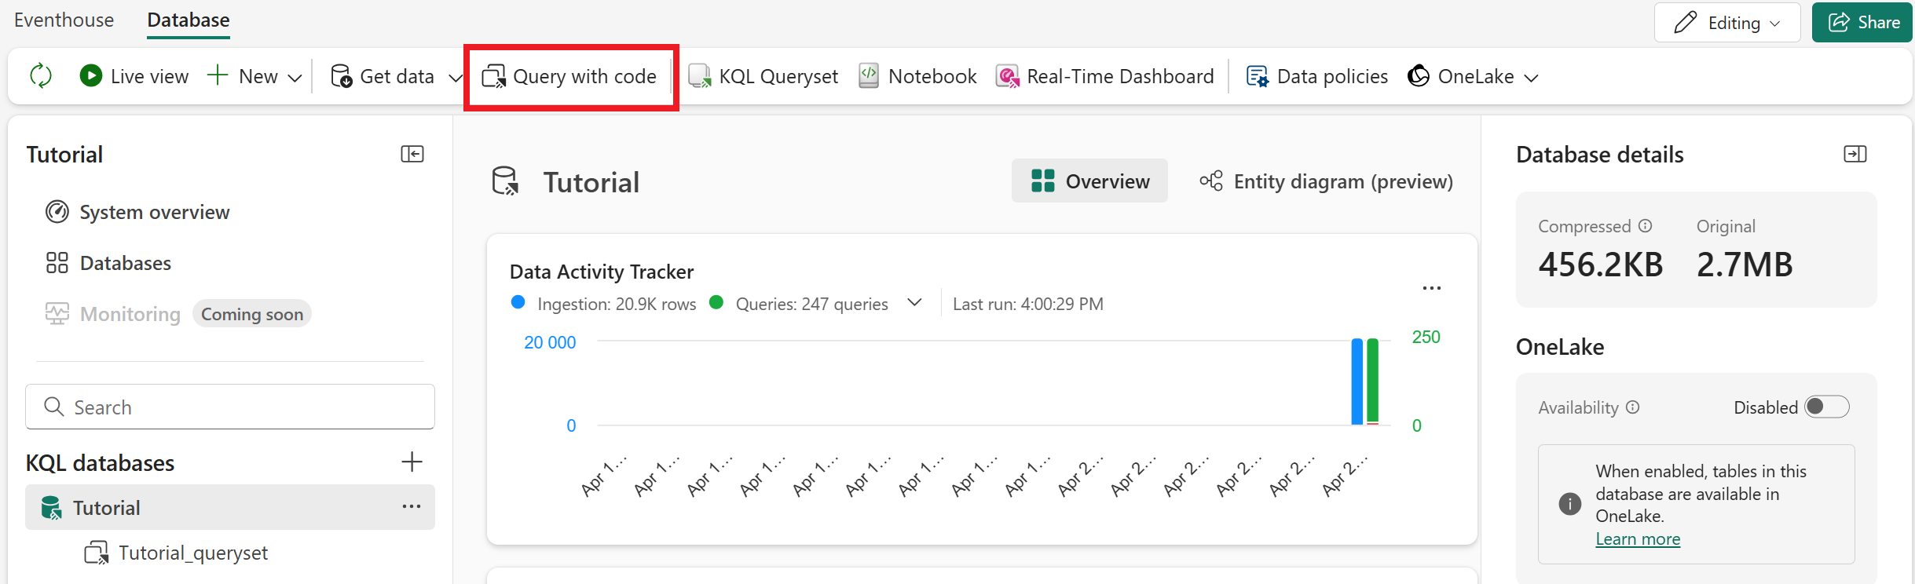
Task: Open more options for Tutorial database
Action: pyautogui.click(x=411, y=507)
